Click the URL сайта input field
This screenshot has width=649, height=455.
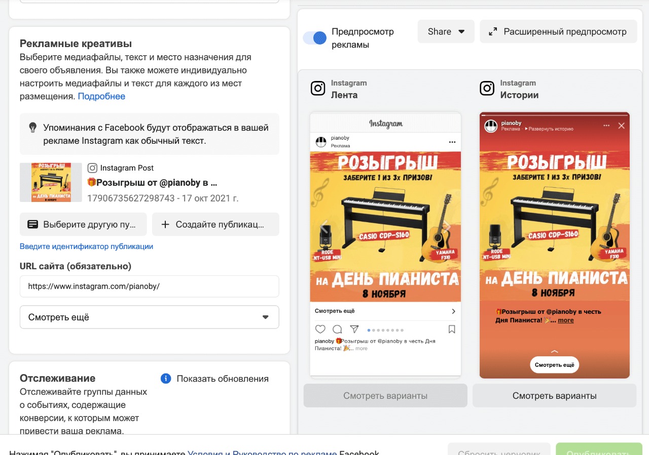click(150, 286)
